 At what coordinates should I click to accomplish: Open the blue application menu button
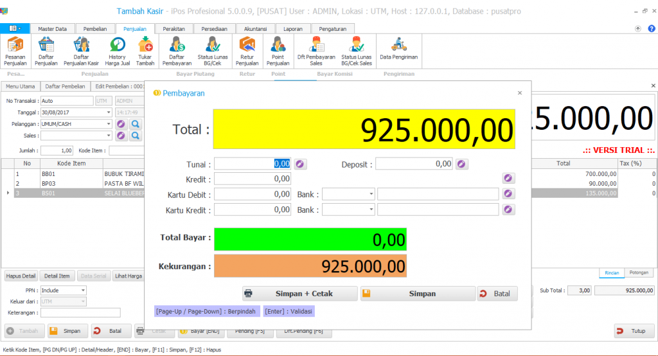pyautogui.click(x=15, y=28)
